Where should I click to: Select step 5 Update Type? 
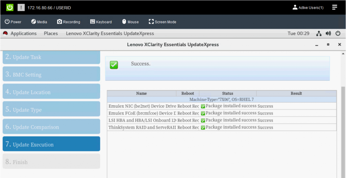coord(51,109)
